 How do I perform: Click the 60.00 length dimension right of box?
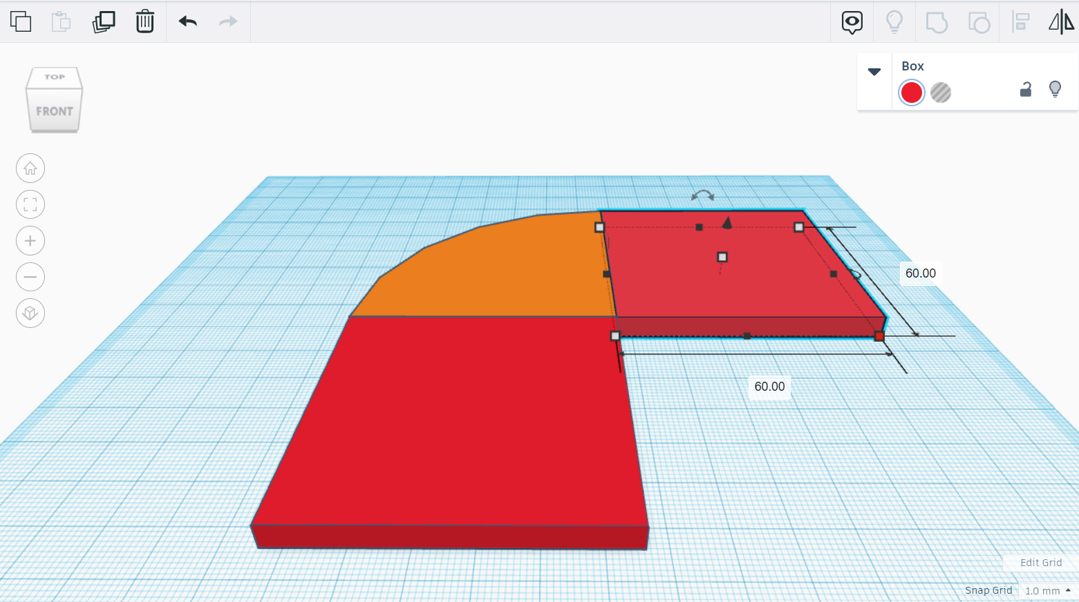point(921,273)
